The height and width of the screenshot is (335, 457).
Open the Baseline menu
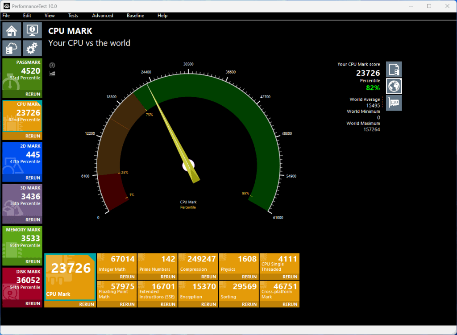pyautogui.click(x=135, y=16)
